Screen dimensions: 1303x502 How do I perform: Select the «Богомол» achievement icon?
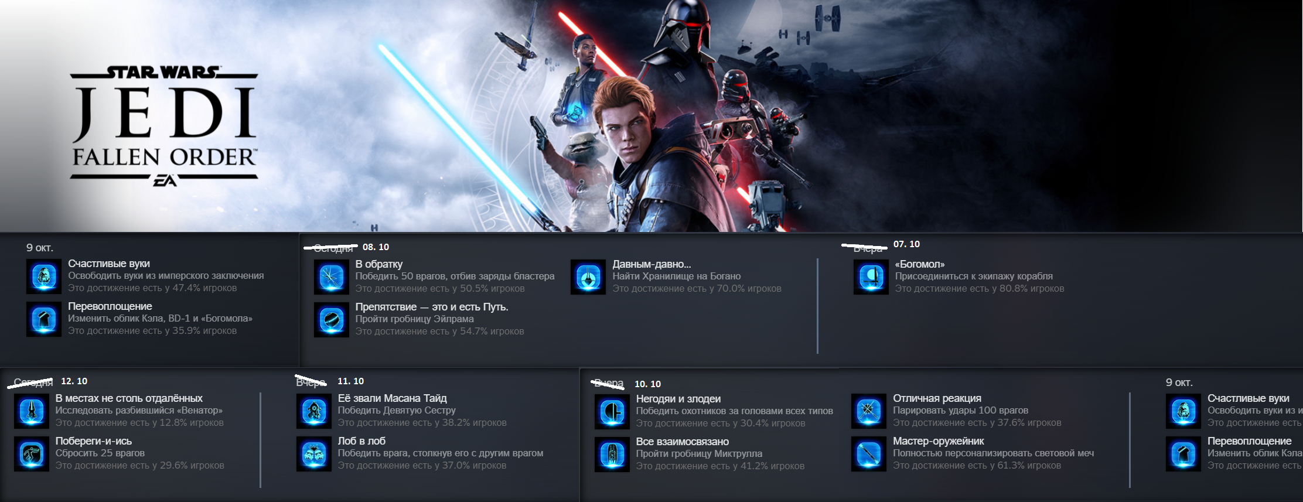pyautogui.click(x=871, y=276)
